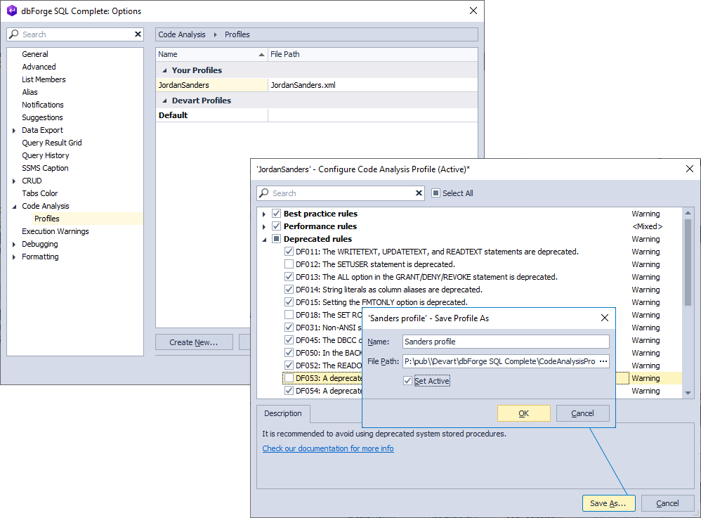Open the List Members options page

click(x=44, y=79)
